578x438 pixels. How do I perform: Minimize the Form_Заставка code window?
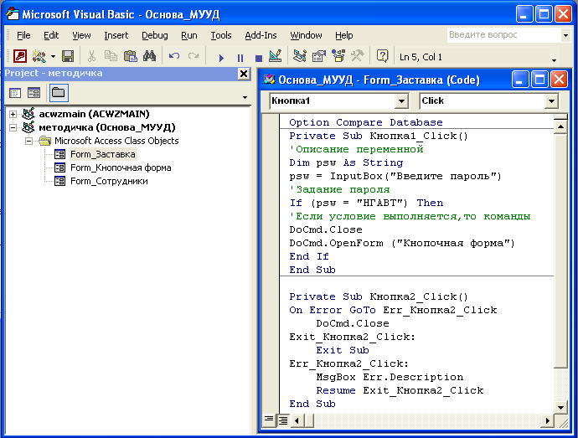point(520,80)
